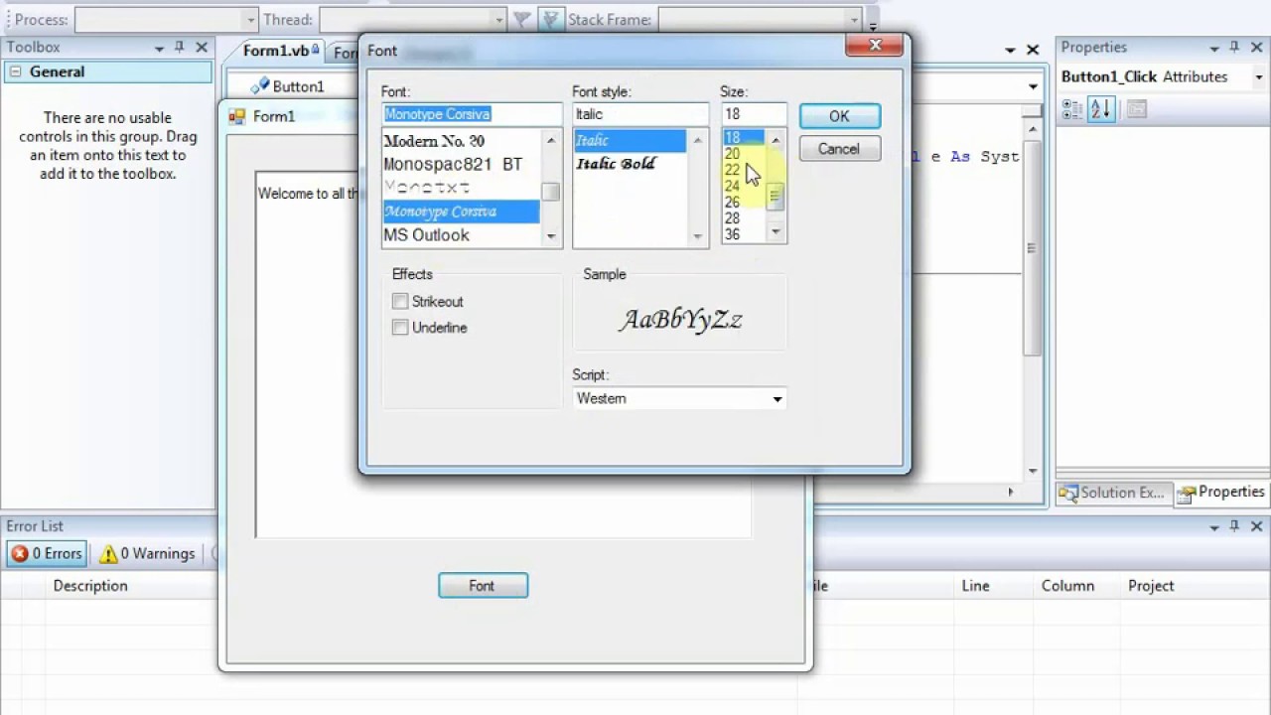The image size is (1271, 715).
Task: Open the Toolbox window position menu arrow
Action: pos(159,49)
